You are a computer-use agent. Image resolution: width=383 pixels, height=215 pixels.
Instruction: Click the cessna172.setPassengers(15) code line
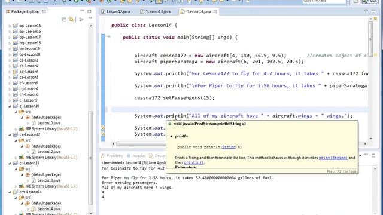coord(174,98)
